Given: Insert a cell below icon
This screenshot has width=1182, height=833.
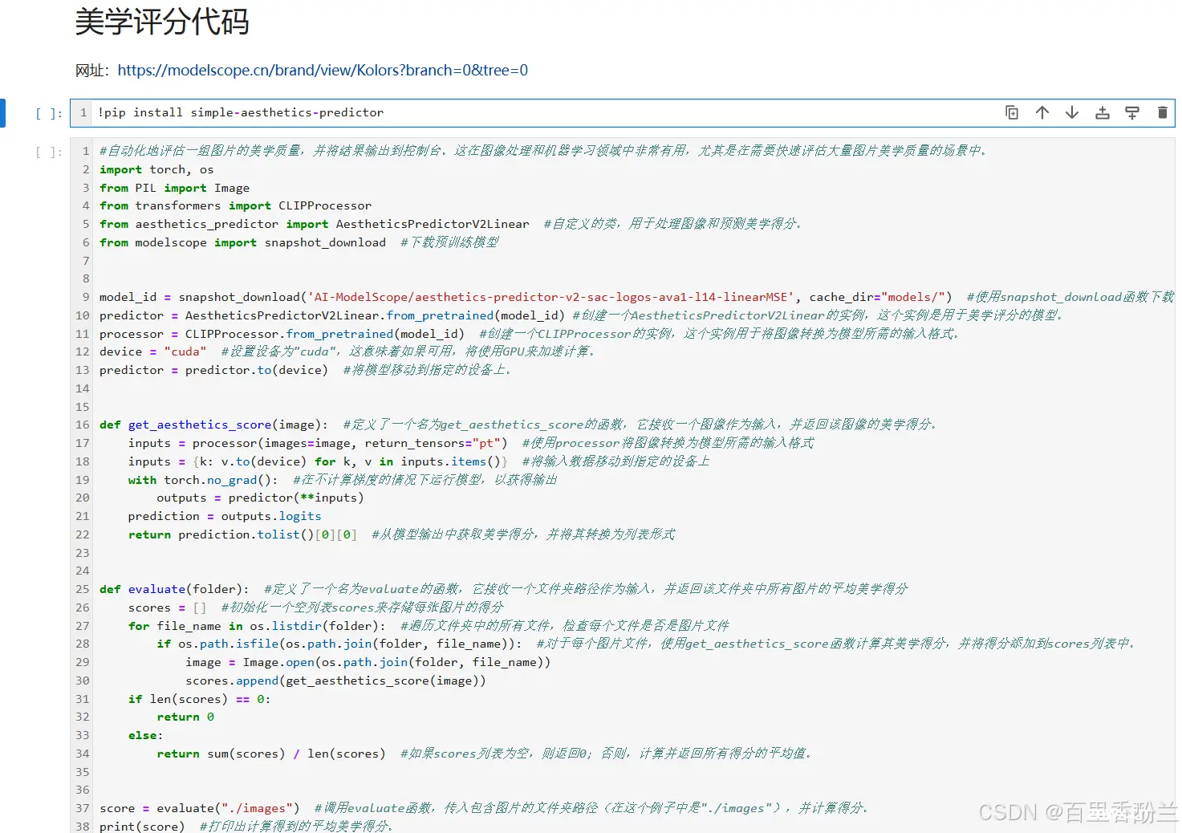Looking at the screenshot, I should 1132,112.
